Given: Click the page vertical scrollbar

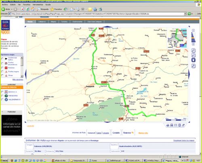Looking at the screenshot, I should [200, 85].
